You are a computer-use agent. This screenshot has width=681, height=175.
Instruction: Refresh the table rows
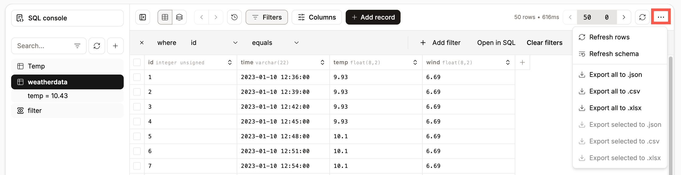click(643, 17)
